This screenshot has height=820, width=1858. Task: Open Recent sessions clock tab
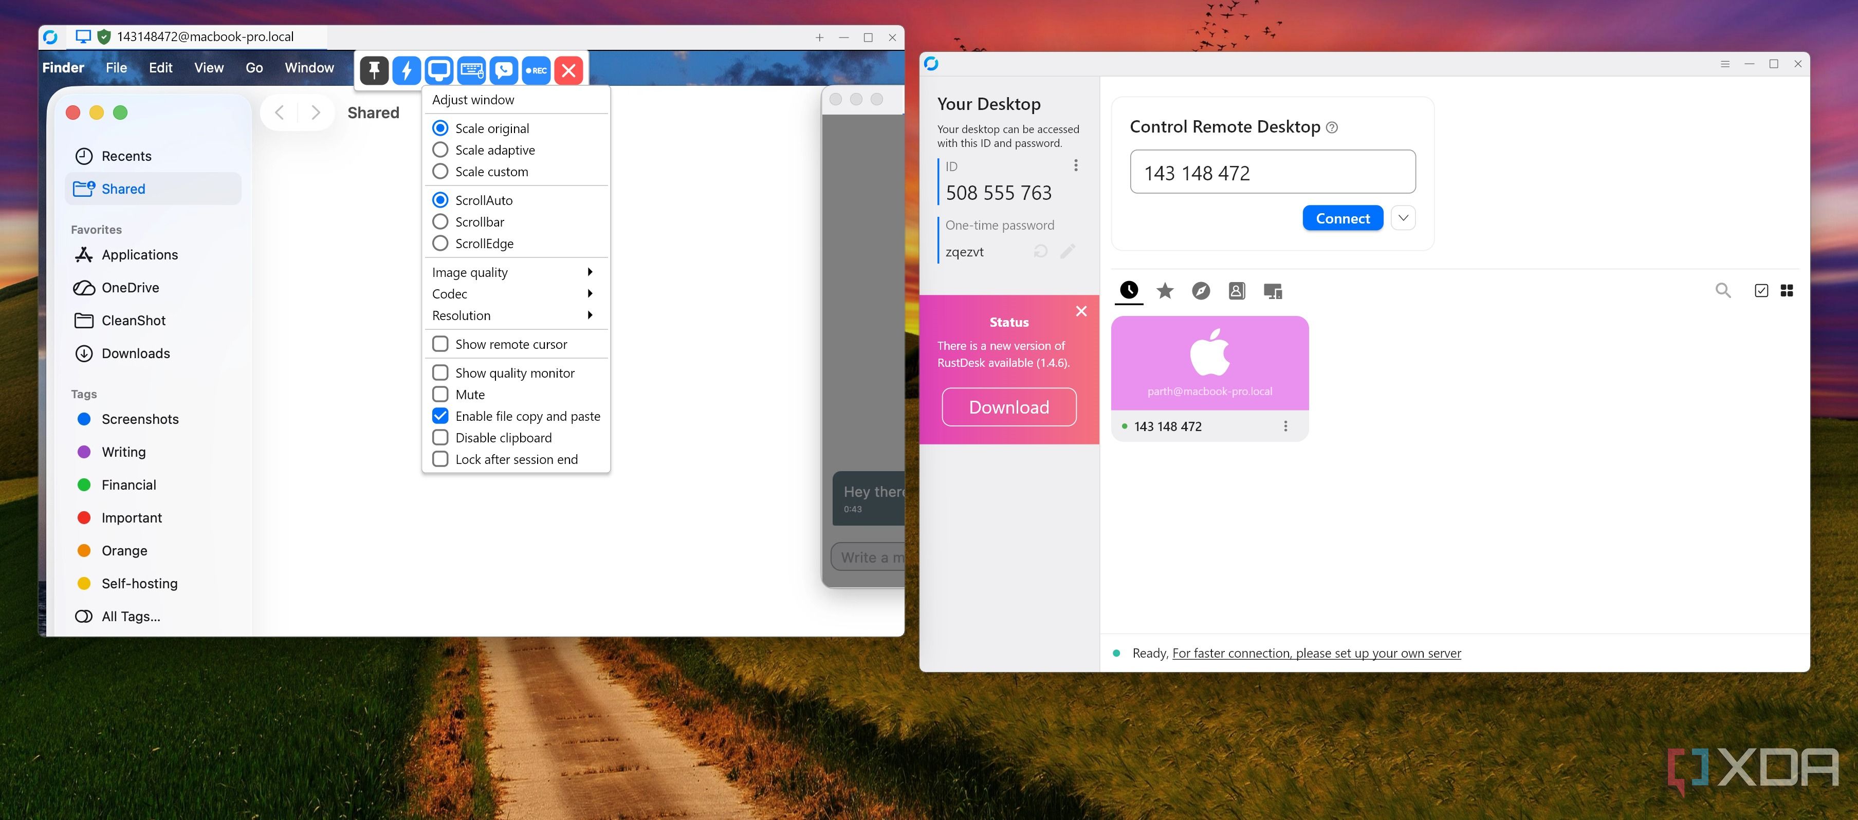(x=1129, y=291)
